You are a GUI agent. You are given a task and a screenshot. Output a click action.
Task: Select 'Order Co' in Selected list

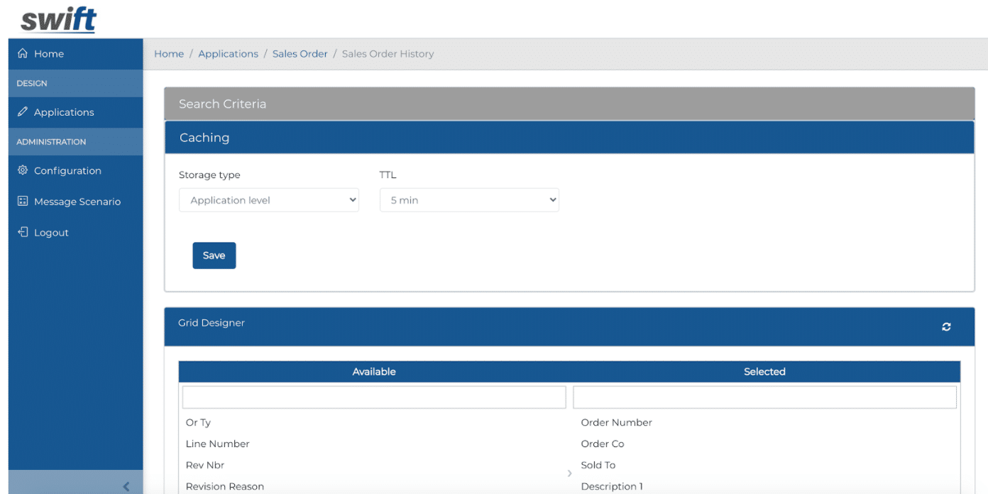click(x=603, y=444)
